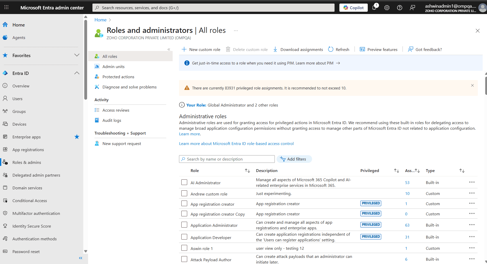Open the Access reviews section
Screen dimensions: 487x264
coord(116,110)
